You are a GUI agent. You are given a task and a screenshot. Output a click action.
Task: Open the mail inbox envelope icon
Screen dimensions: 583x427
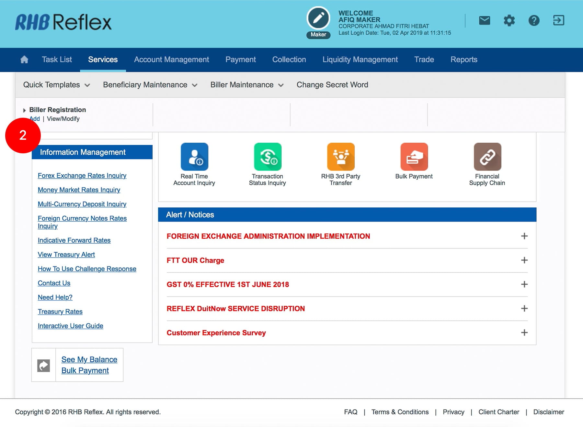(484, 21)
